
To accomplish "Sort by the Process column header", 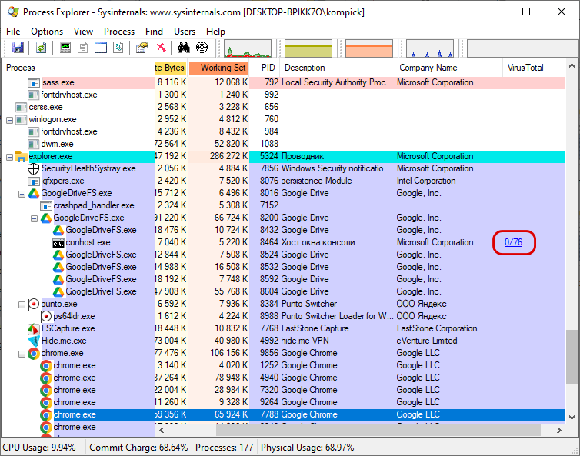I will (78, 68).
